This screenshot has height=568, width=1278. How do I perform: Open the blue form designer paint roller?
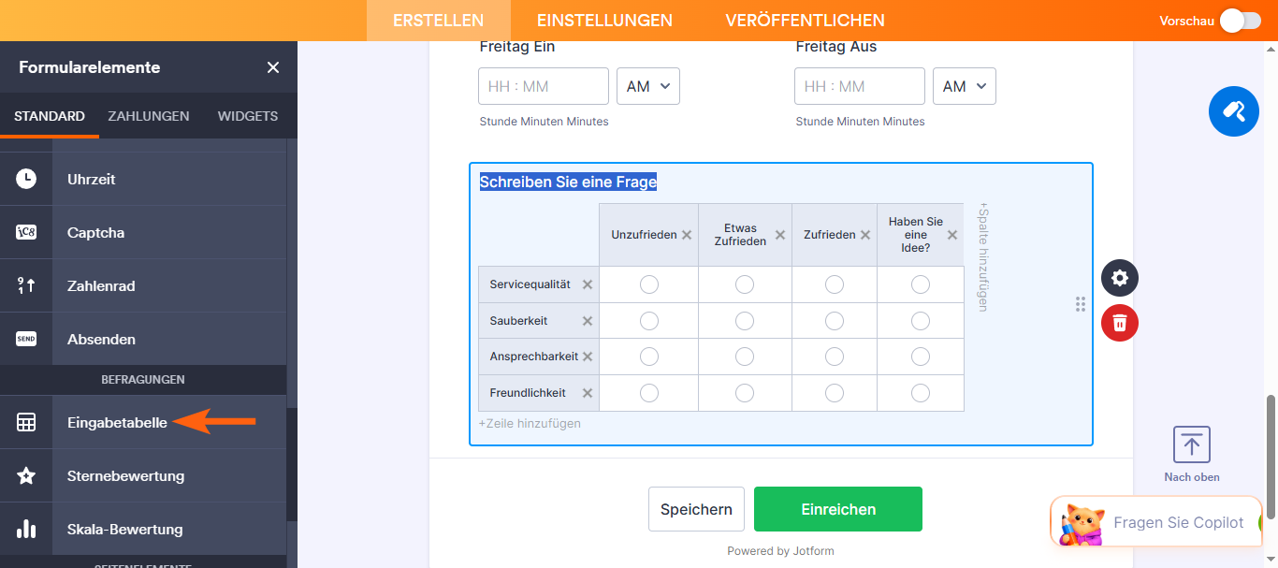(1234, 111)
